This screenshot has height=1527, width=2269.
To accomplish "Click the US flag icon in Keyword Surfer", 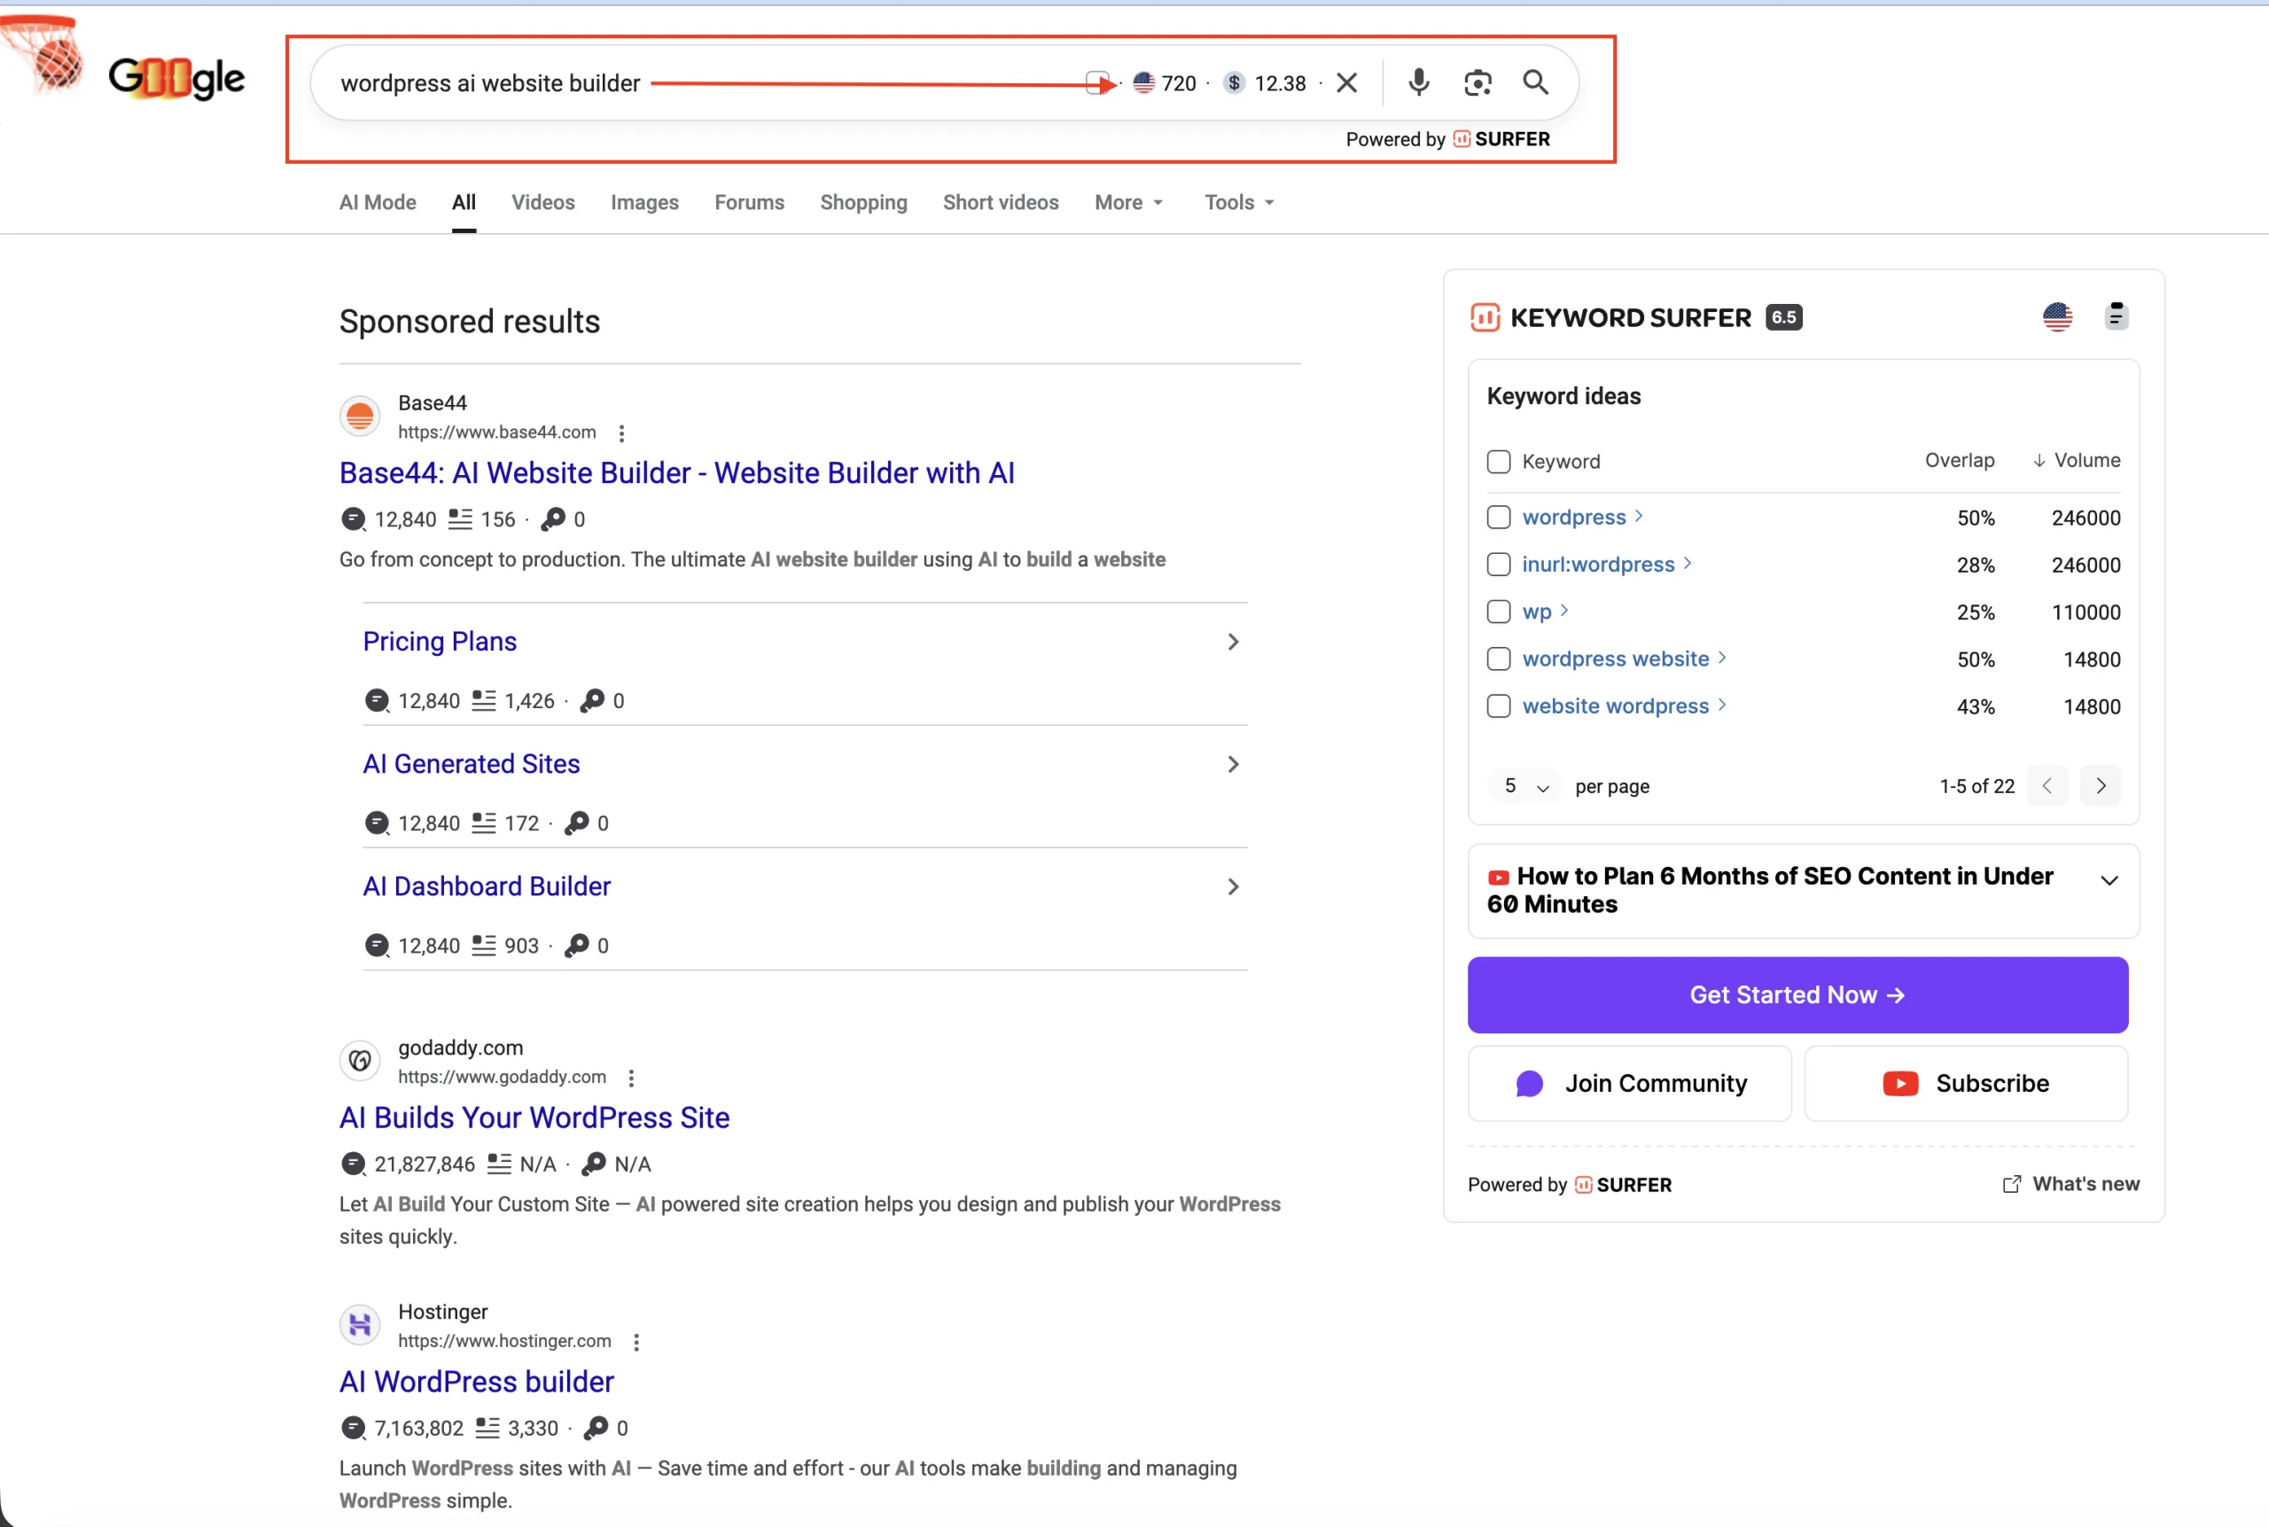I will [2056, 316].
